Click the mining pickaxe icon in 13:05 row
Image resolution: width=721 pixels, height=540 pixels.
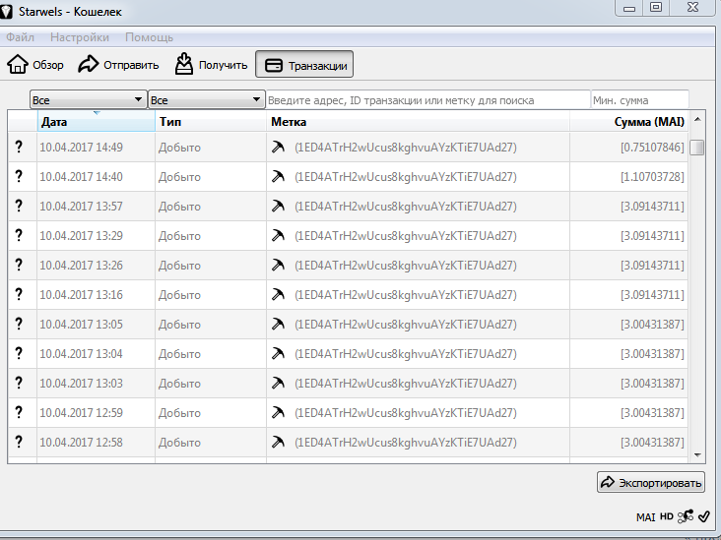pos(278,324)
